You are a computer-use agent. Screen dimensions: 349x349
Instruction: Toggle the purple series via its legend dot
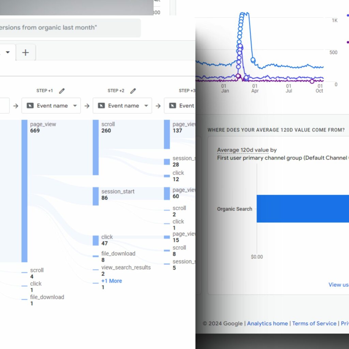click(347, 42)
